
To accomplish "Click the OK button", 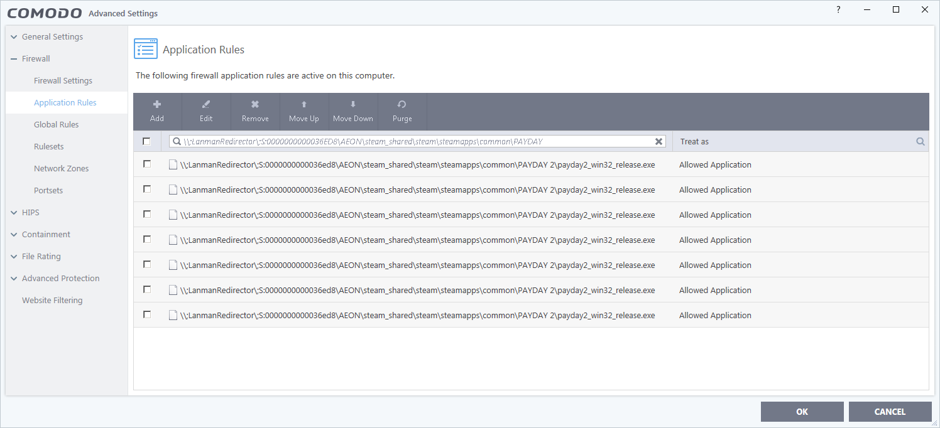I will click(x=802, y=412).
